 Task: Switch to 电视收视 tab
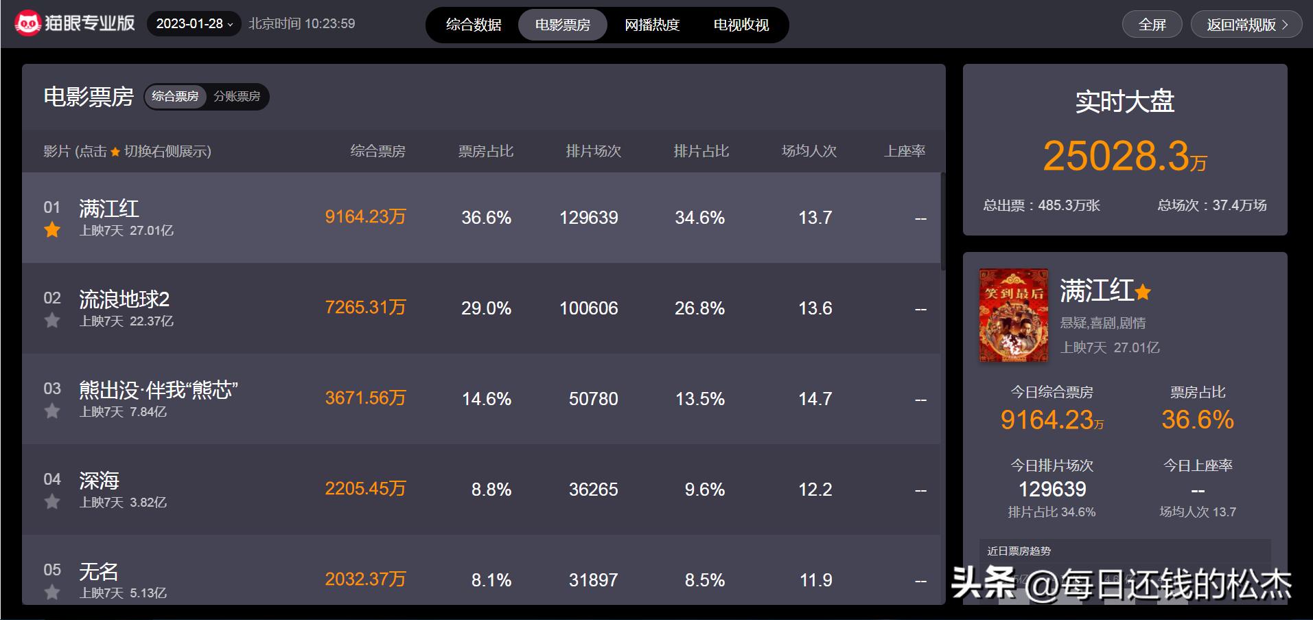741,25
